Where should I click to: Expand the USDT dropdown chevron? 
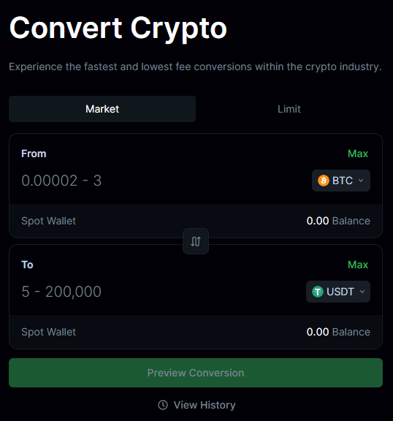click(x=362, y=292)
